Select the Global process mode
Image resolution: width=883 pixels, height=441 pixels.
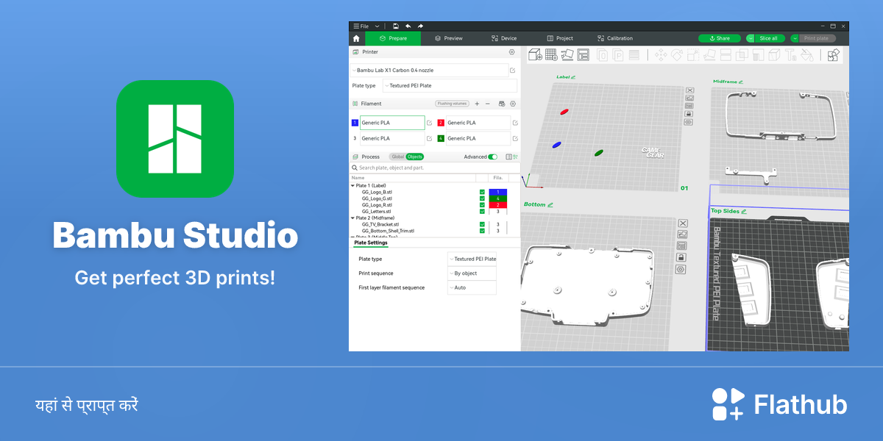397,157
